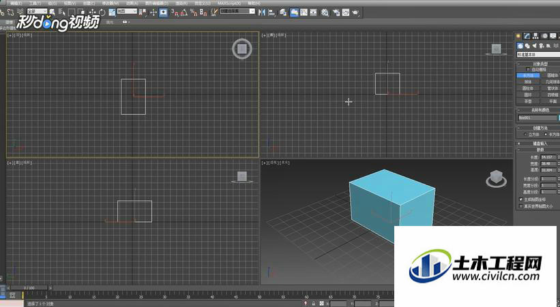Click the time slider showing 0 / 100
560x307 pixels.
[x=29, y=288]
